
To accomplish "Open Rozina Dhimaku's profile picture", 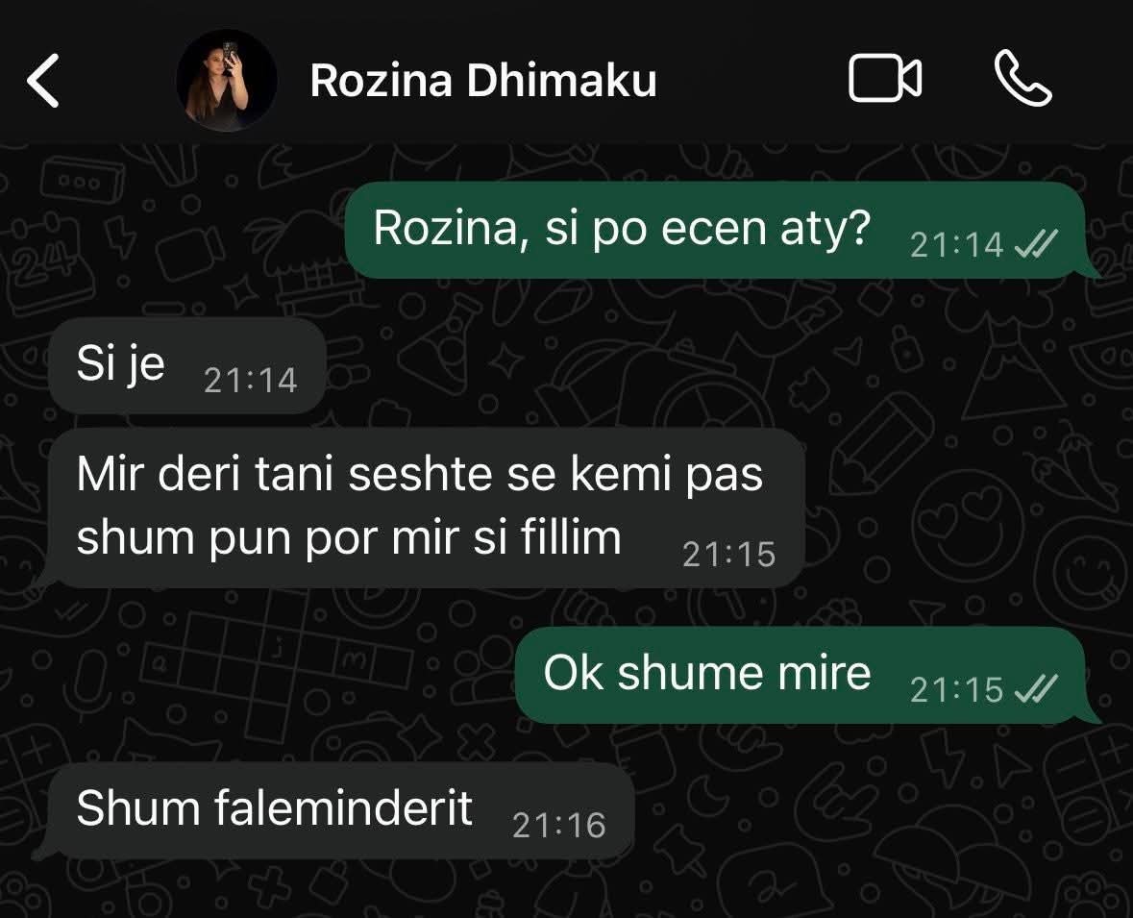I will [x=227, y=80].
